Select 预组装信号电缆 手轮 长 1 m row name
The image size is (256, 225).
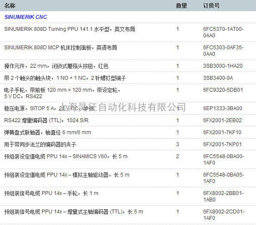tap(51, 193)
